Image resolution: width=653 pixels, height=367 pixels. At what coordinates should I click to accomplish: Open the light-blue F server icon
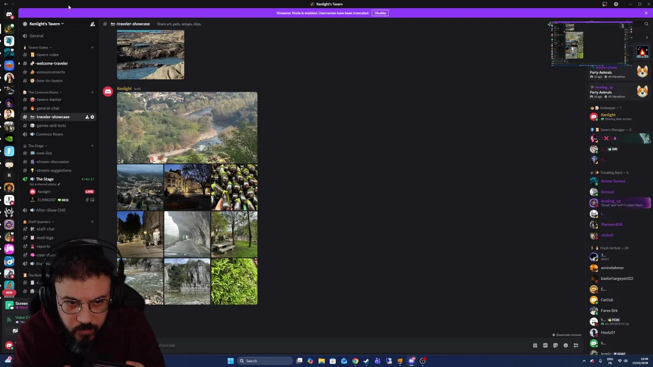pos(9,151)
